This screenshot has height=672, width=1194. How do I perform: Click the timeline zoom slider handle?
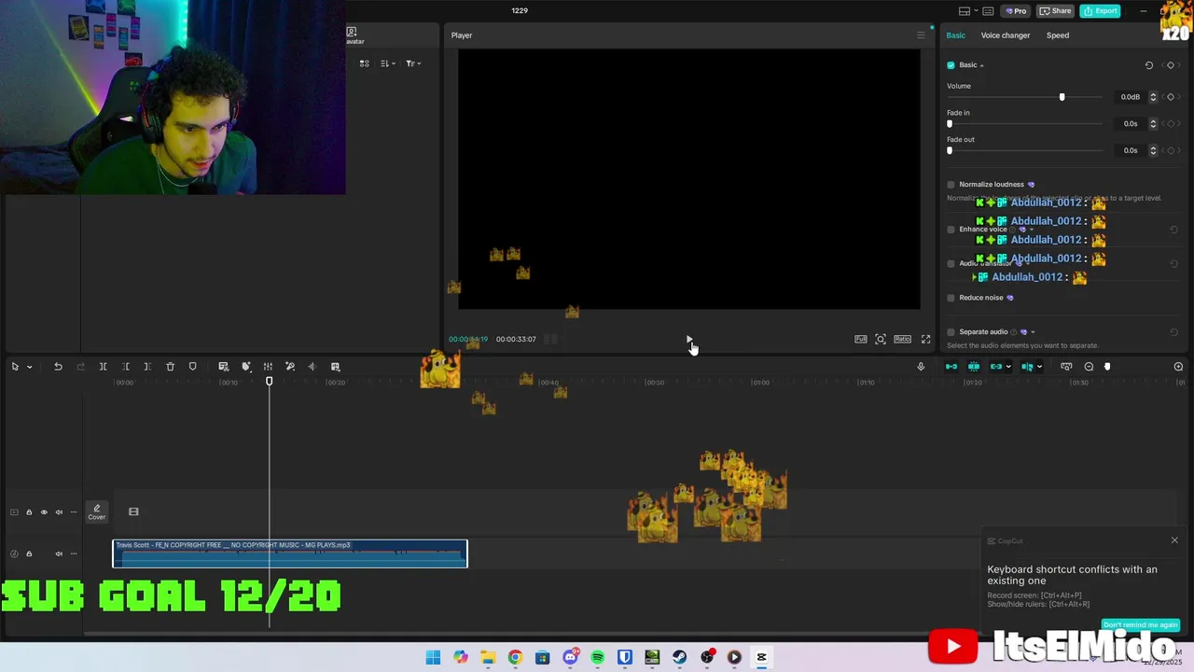tap(1107, 367)
